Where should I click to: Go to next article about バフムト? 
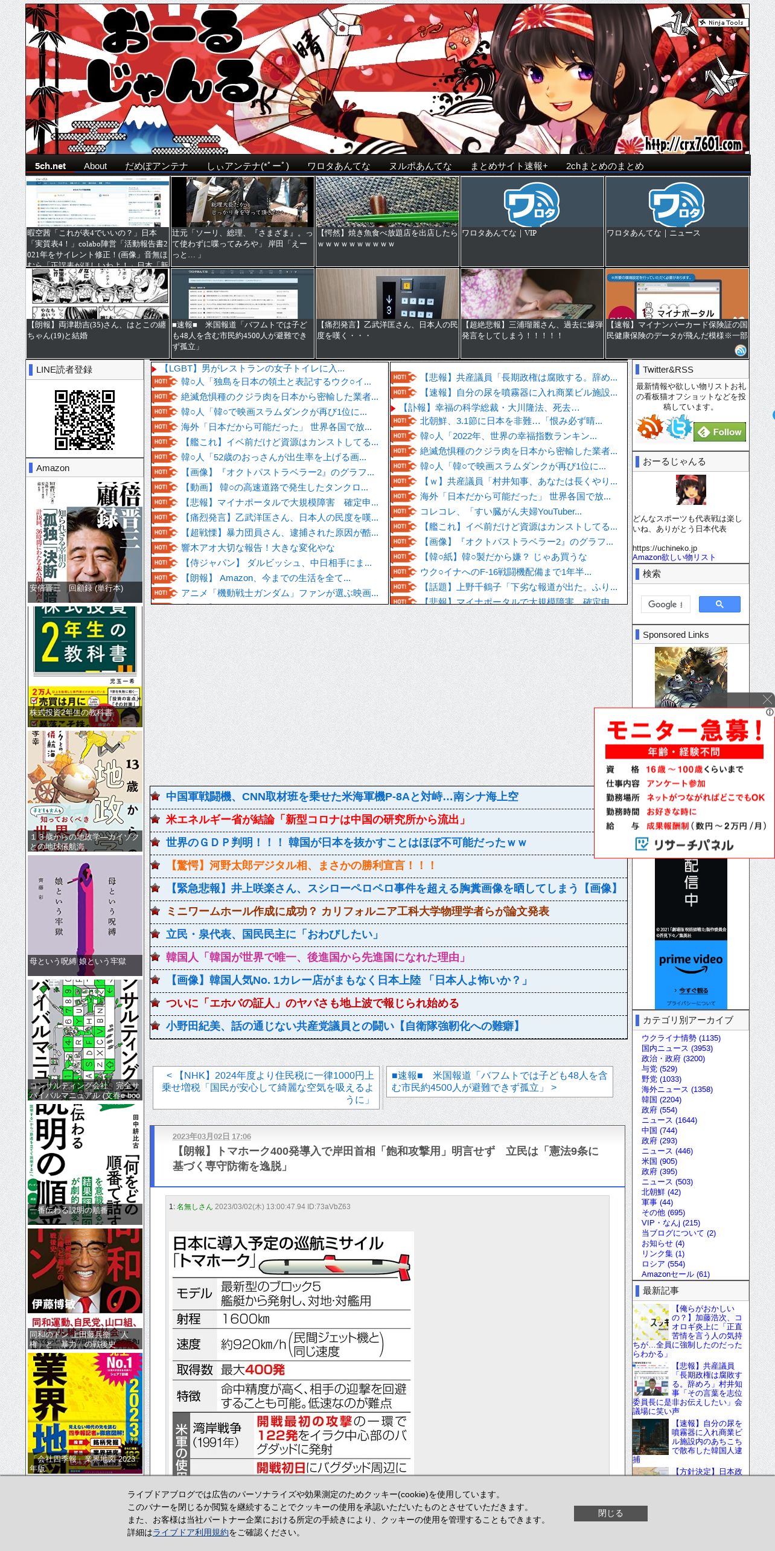499,1081
